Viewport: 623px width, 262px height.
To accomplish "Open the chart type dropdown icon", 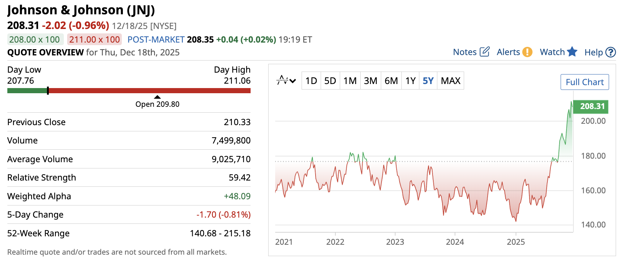I will [x=286, y=80].
